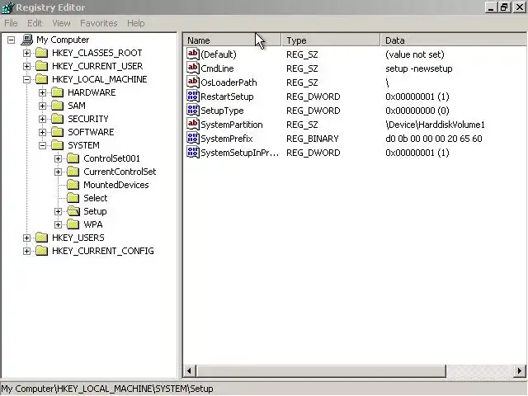Click the WPA folder icon
The width and height of the screenshot is (528, 396).
click(x=73, y=224)
